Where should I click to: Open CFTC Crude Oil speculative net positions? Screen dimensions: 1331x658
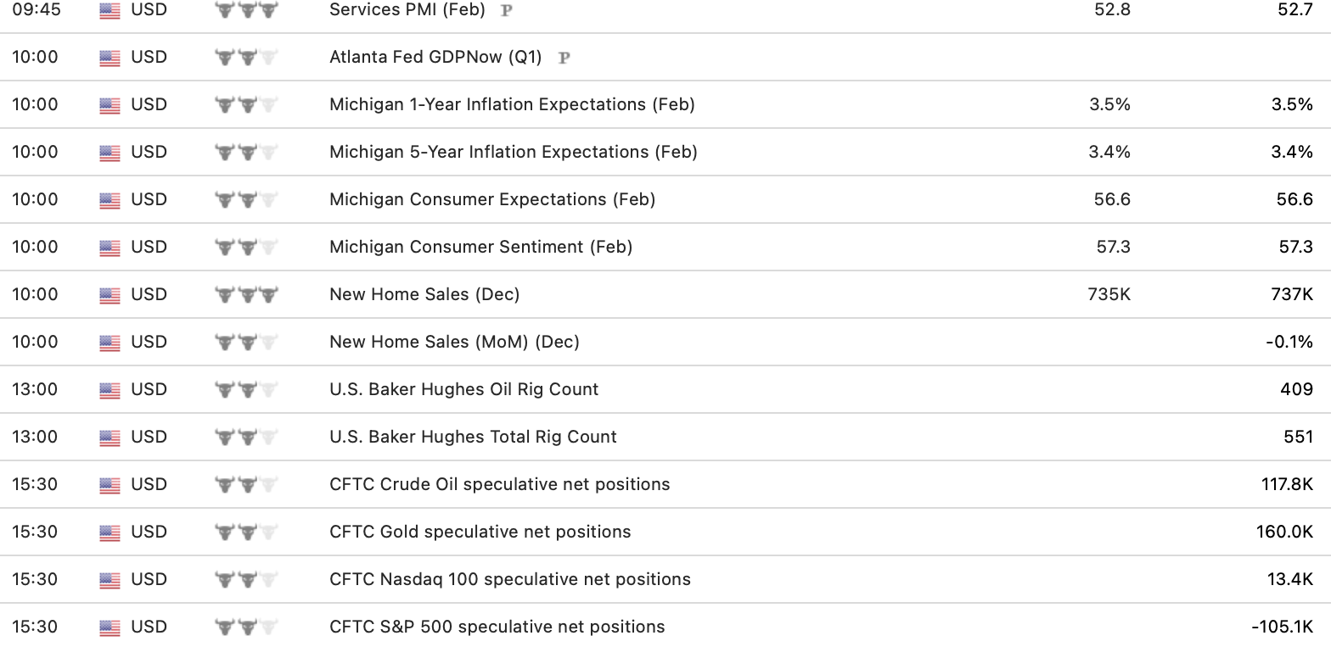(x=499, y=485)
